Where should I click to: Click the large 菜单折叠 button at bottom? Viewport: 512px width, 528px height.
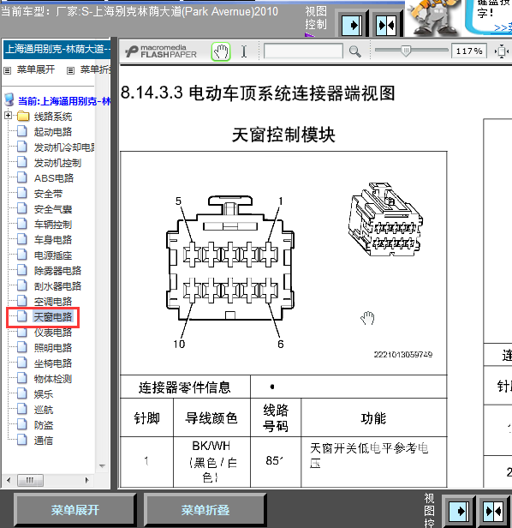(x=205, y=510)
